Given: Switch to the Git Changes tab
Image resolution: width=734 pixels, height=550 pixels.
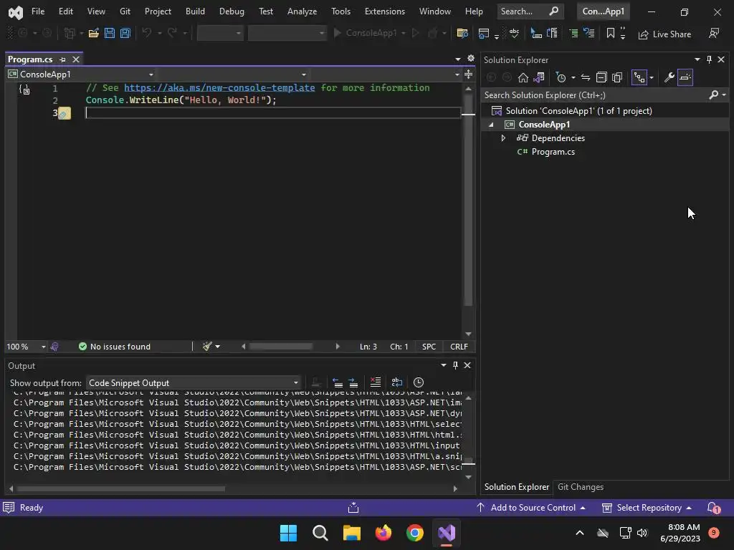Looking at the screenshot, I should pyautogui.click(x=581, y=487).
